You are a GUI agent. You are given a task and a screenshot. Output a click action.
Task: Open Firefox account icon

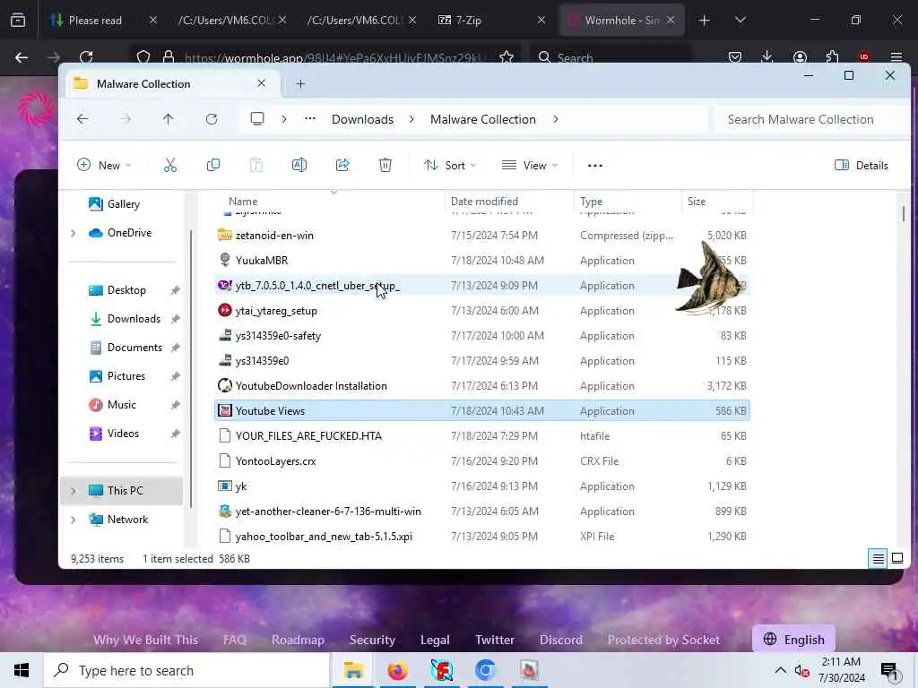[x=800, y=56]
